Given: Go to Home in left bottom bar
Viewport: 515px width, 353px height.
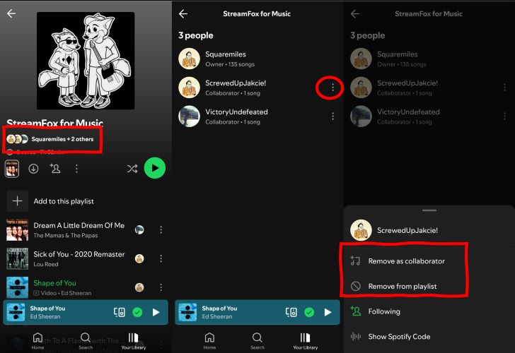Looking at the screenshot, I should coord(37,341).
